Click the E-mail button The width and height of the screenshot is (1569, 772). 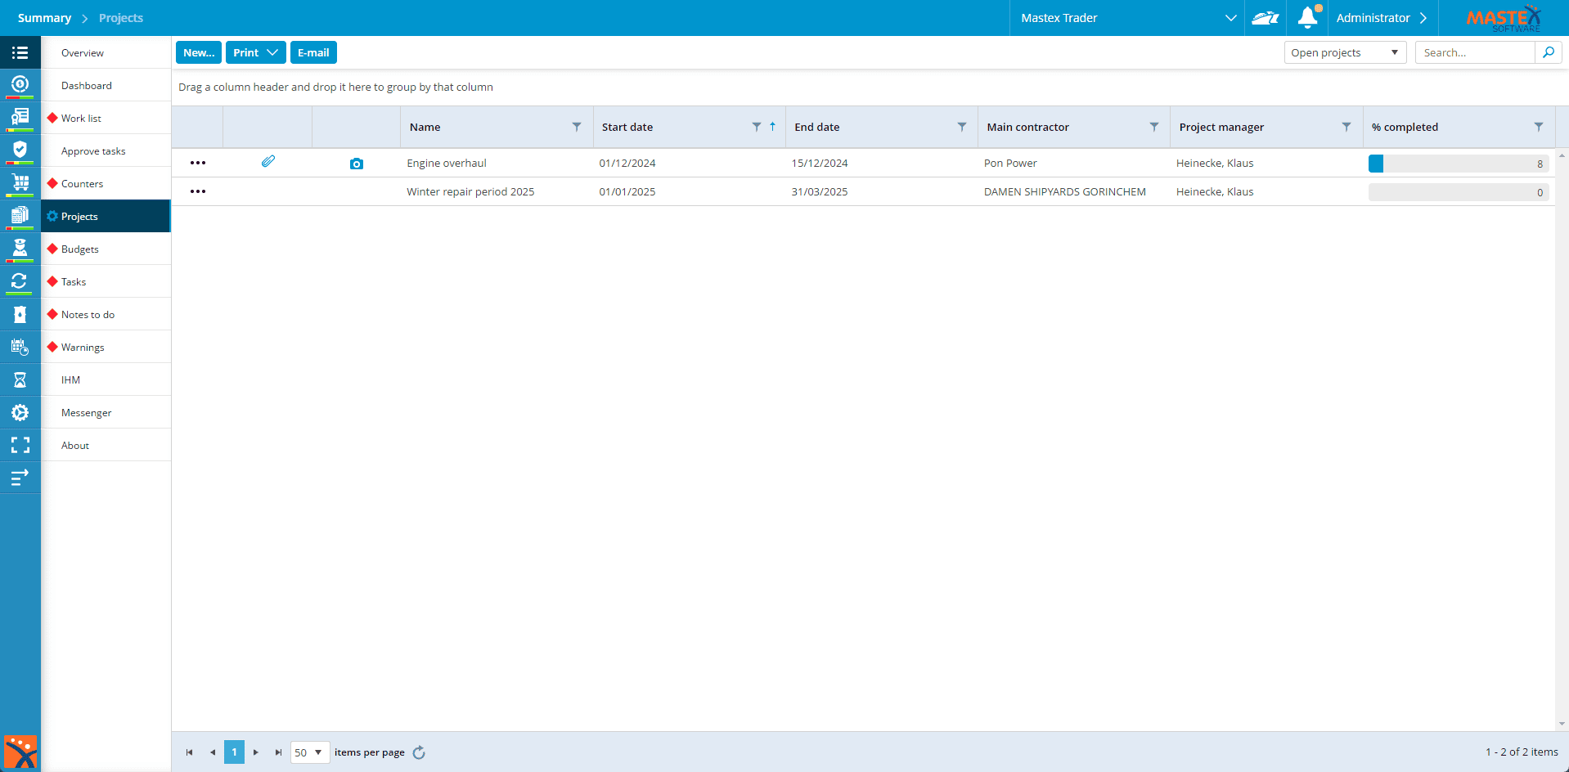[x=313, y=52]
